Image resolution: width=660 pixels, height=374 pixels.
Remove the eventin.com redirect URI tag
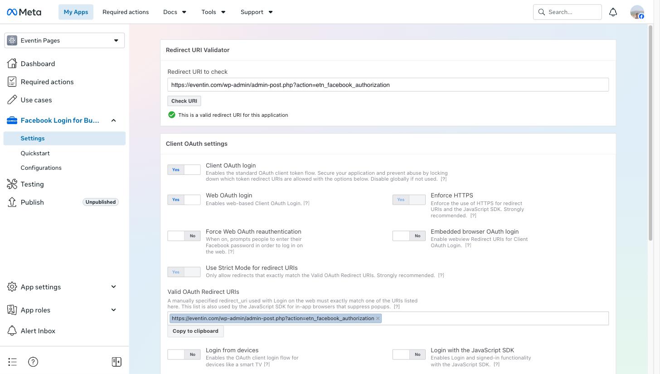(x=378, y=318)
